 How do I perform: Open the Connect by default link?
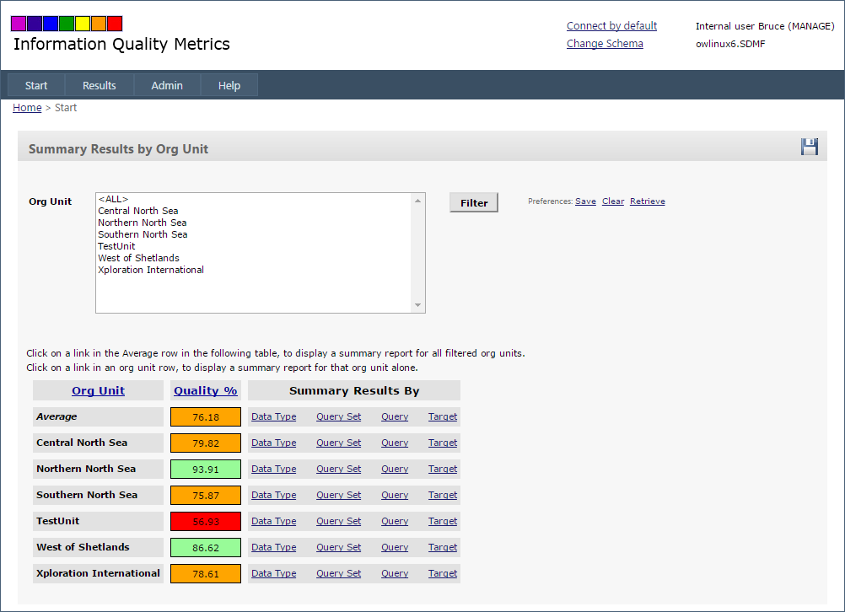tap(611, 25)
